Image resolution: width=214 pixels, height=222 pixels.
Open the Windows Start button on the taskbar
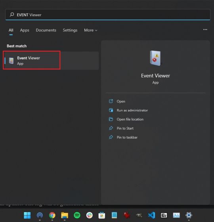27,215
